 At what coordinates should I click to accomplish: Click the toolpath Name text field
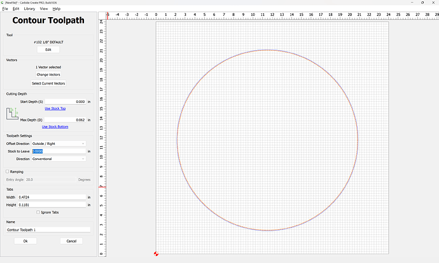coord(48,229)
